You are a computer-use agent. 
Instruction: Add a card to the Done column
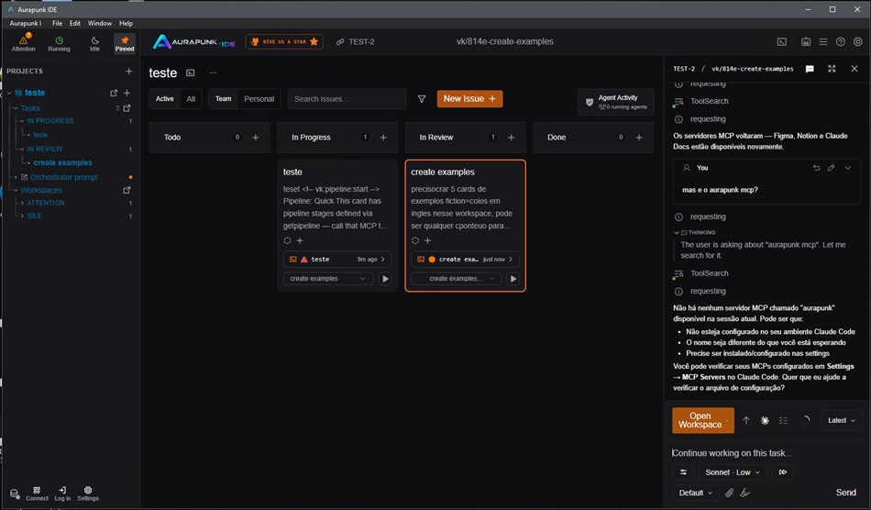coord(639,138)
